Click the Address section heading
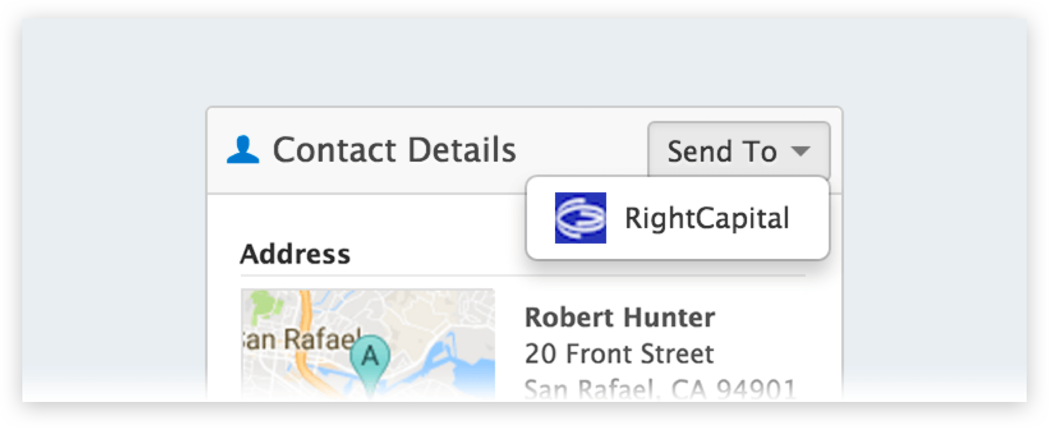The height and width of the screenshot is (428, 1049). 295,254
